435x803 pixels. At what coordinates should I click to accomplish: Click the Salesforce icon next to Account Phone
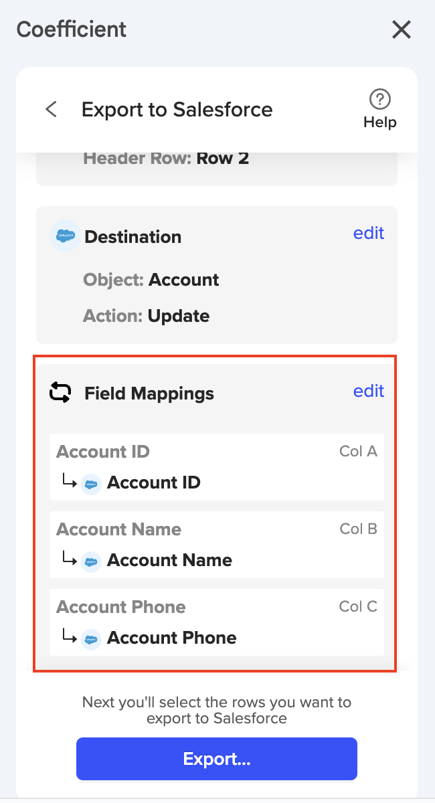click(90, 638)
